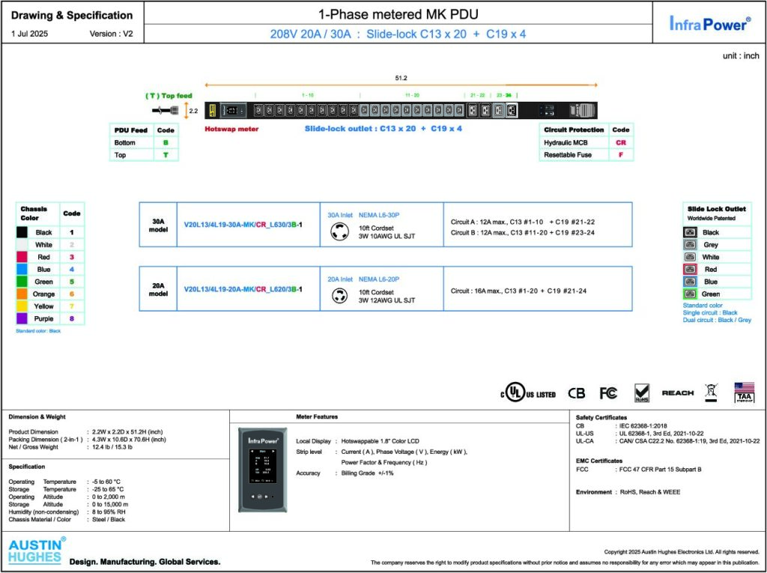Click the Blue chassis color swatch
Screen dimensions: 767x573
click(22, 269)
